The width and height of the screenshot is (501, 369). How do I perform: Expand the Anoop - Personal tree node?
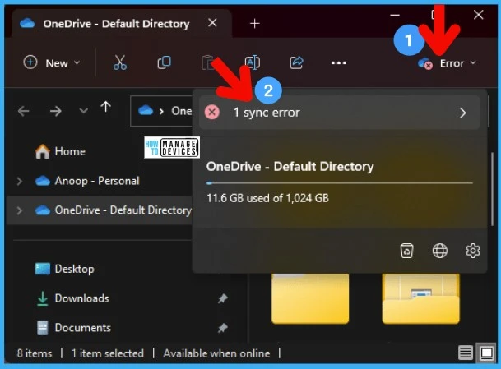click(x=20, y=181)
